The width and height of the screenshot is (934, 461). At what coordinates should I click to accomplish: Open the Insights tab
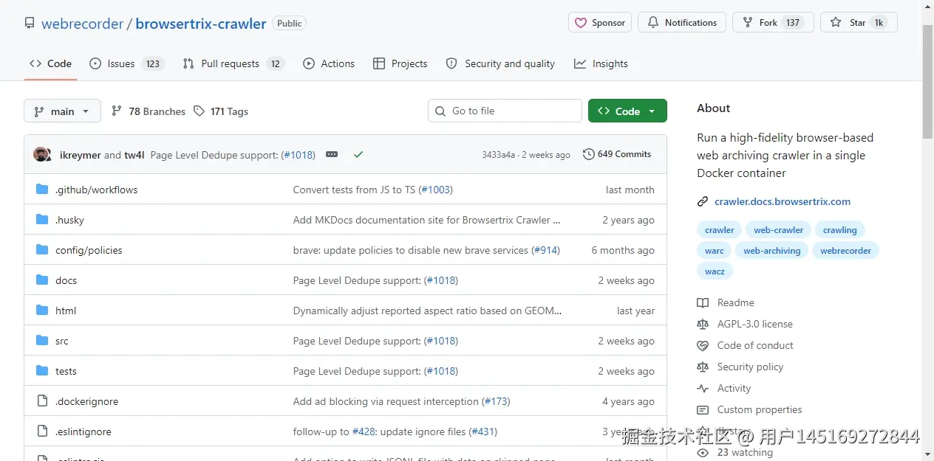[x=601, y=63]
